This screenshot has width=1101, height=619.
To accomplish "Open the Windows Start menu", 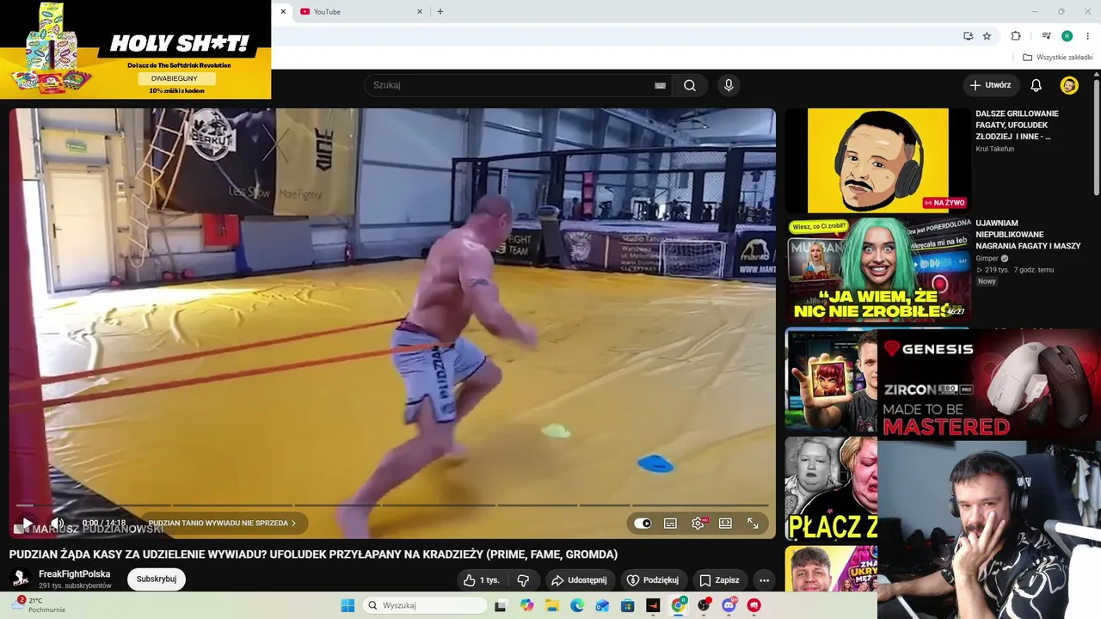I will point(348,605).
